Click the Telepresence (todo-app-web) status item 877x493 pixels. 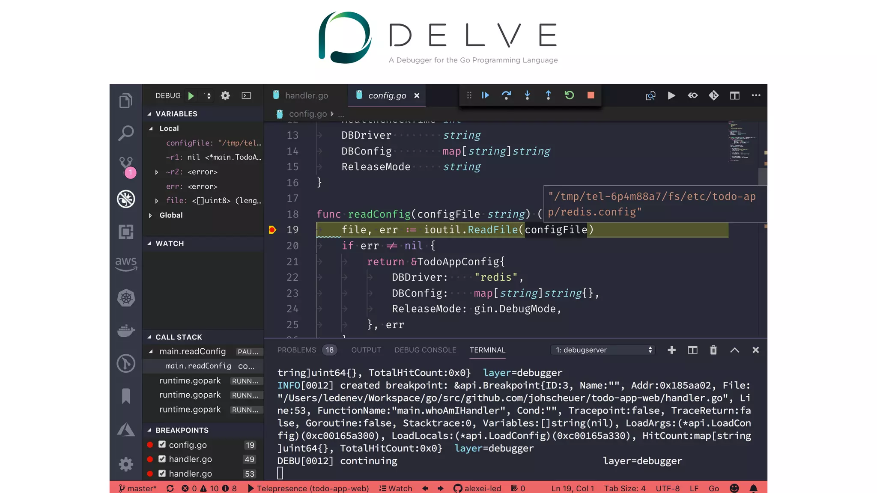(x=308, y=488)
